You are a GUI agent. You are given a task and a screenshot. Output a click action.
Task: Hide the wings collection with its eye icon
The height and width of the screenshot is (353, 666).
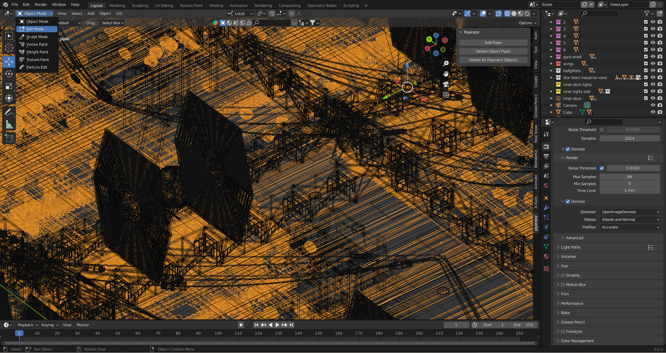tap(653, 64)
